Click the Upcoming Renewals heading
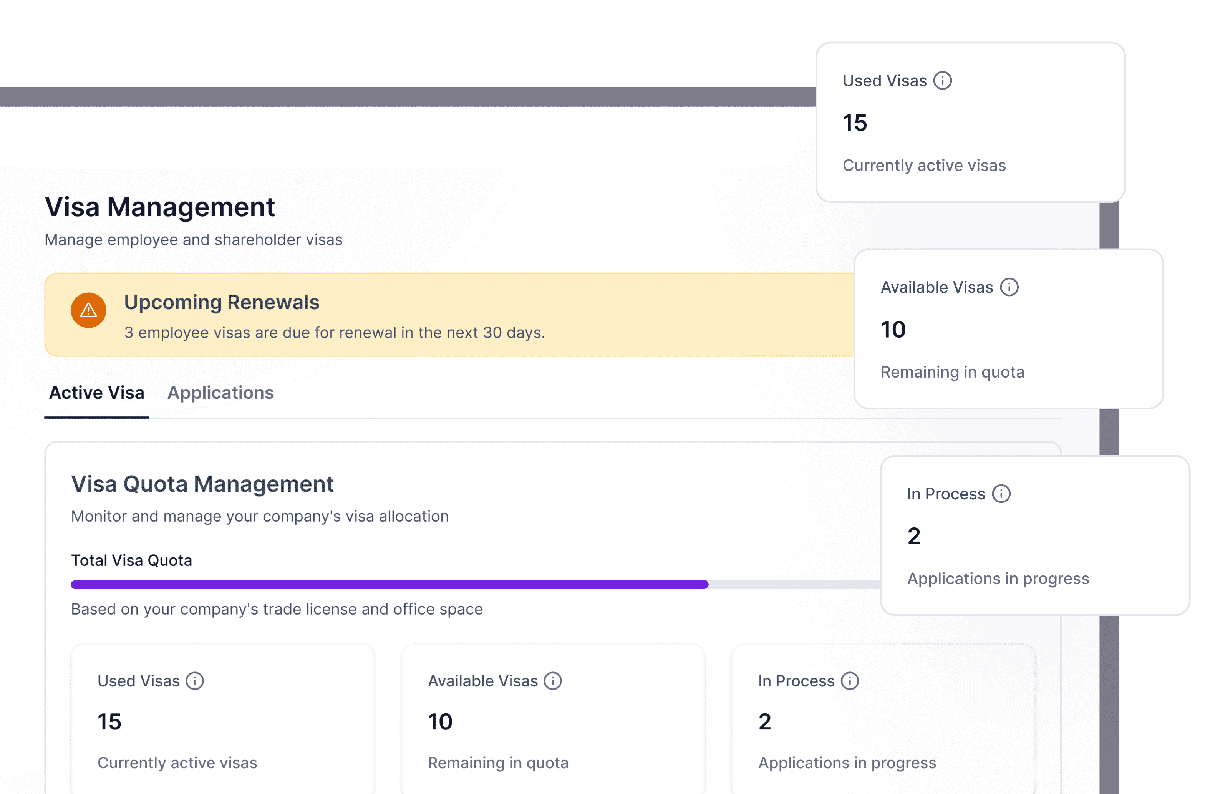 (222, 302)
